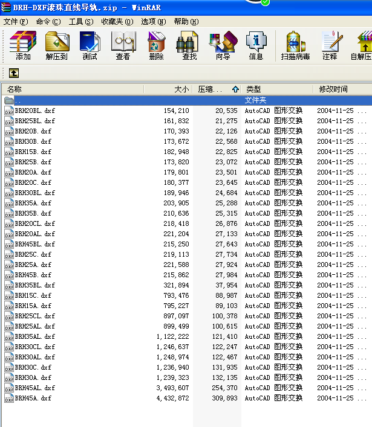Select file BRH15B.dxf
The height and width of the screenshot is (427, 372).
33,152
